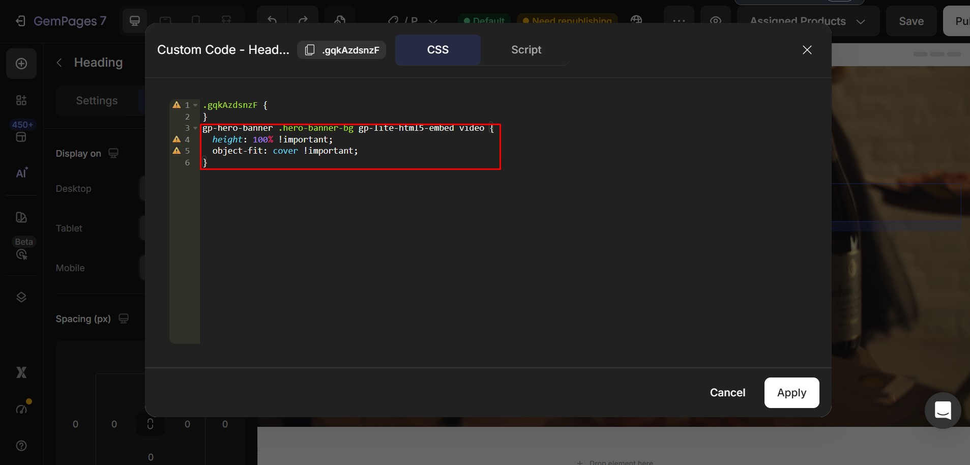The width and height of the screenshot is (970, 465).
Task: Click the redo arrow in the top toolbar
Action: pyautogui.click(x=303, y=21)
